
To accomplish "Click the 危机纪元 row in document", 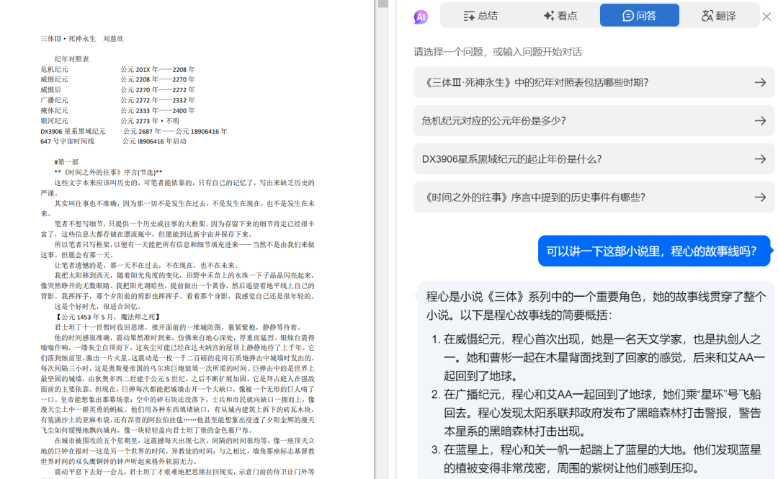I will [x=117, y=69].
